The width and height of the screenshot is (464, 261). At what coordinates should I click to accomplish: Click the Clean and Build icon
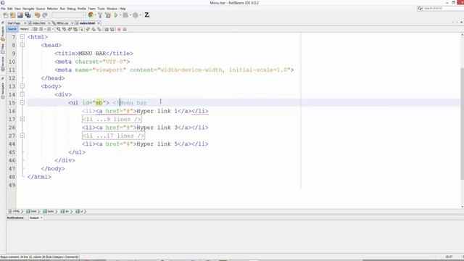(108, 15)
